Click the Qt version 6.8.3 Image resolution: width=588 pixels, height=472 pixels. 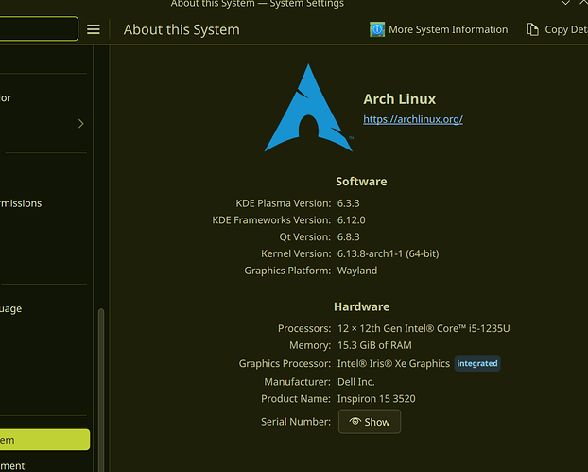point(349,237)
